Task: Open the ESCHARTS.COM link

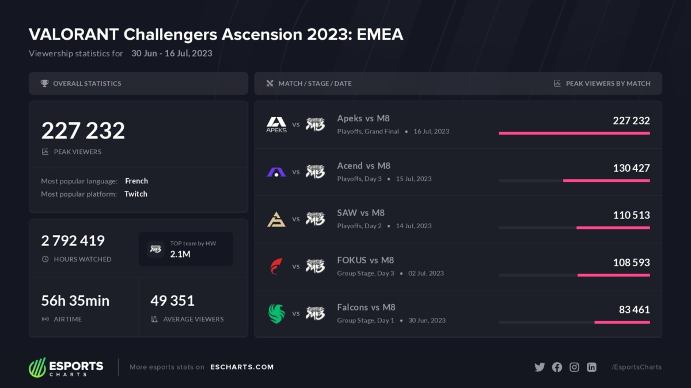Action: 242,367
